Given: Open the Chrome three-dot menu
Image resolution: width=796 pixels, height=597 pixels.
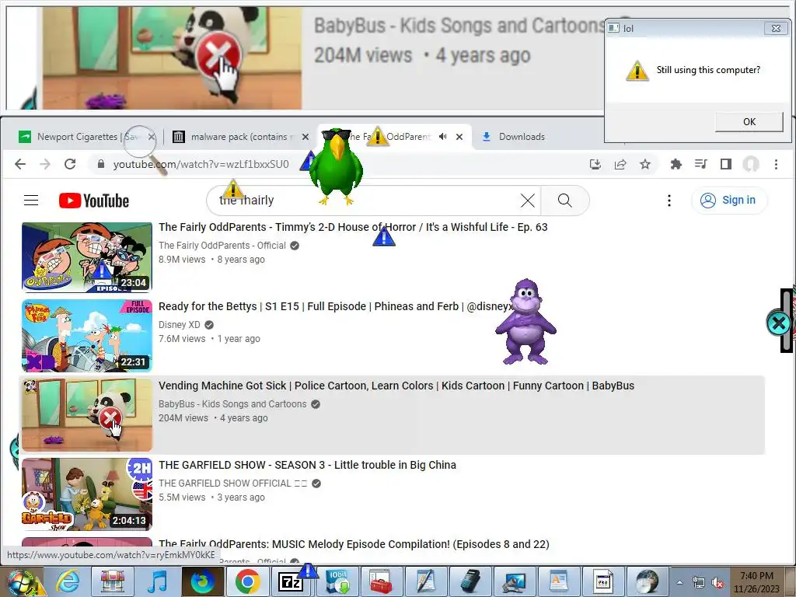Looking at the screenshot, I should click(x=776, y=164).
